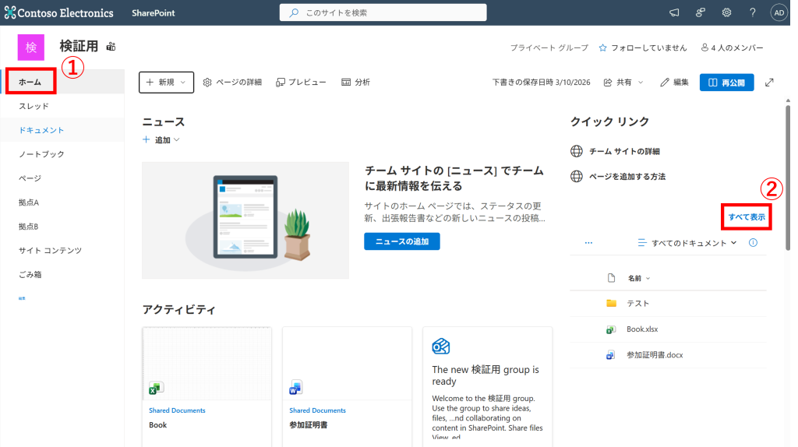798x447 pixels.
Task: Click the megaphone notifications icon in header
Action: pos(674,12)
